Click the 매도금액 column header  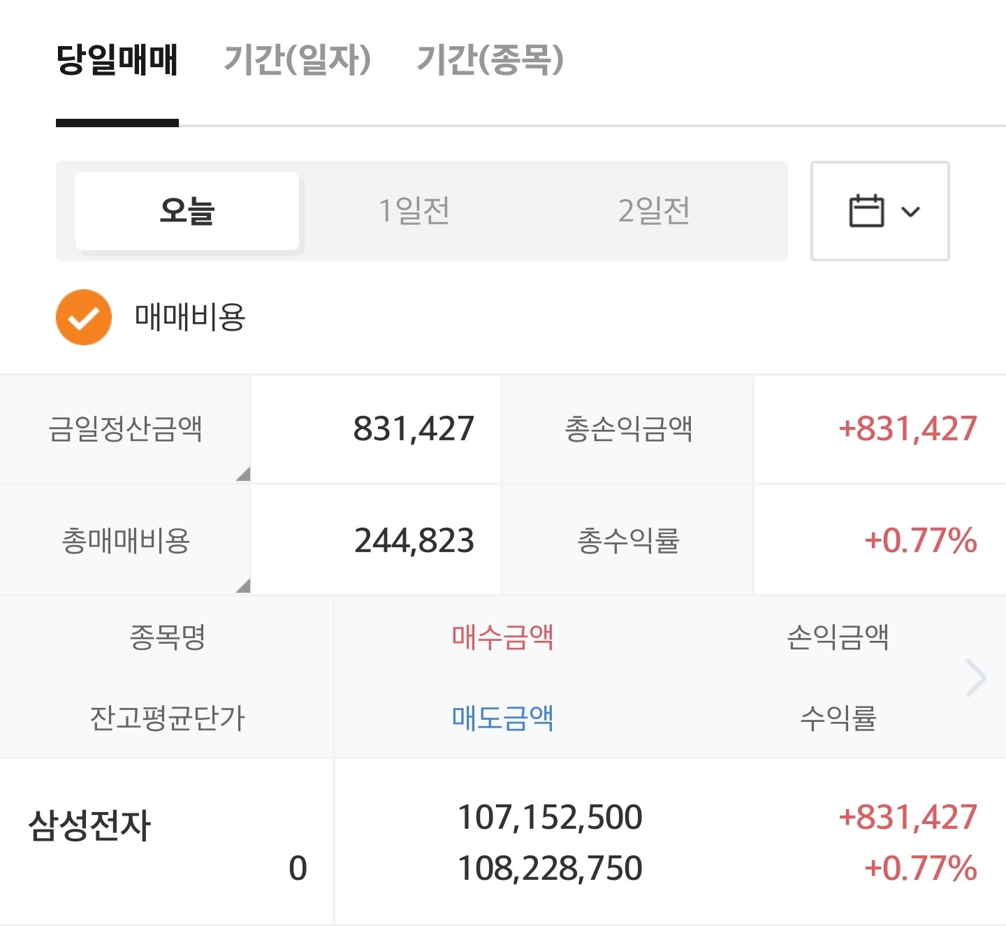click(x=503, y=718)
